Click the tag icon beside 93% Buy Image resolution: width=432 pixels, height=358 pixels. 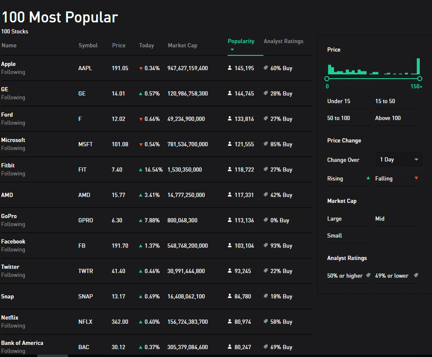(266, 245)
